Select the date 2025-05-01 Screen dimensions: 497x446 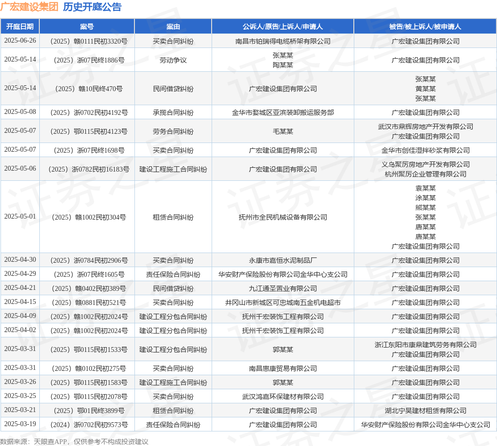[x=20, y=217]
